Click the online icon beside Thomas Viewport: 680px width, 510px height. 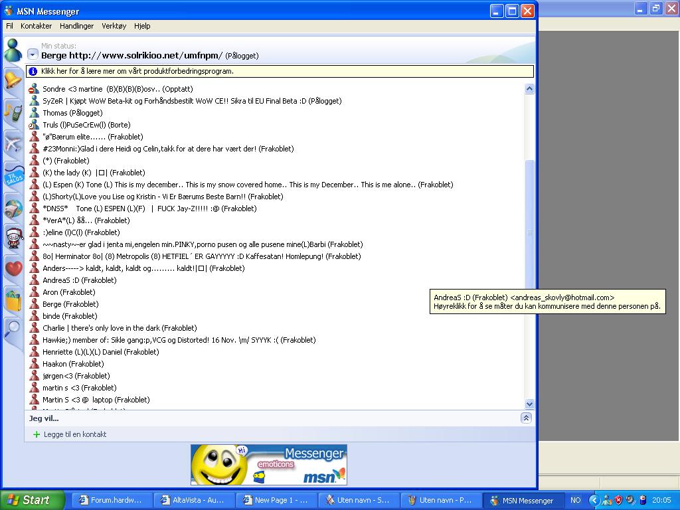click(34, 113)
